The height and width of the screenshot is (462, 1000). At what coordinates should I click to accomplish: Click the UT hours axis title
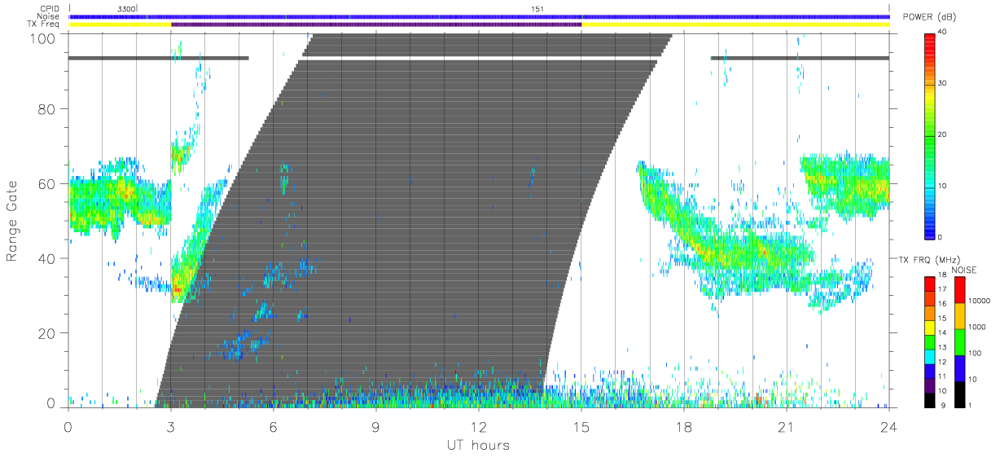[x=478, y=445]
